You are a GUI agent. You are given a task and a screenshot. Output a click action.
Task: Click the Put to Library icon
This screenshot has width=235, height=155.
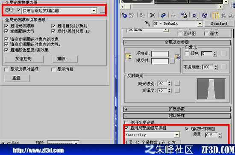[184, 15]
